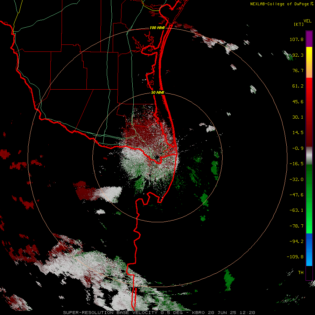The width and height of the screenshot is (315, 315).
Task: Select the 30.1 scale value
Action: (x=298, y=117)
